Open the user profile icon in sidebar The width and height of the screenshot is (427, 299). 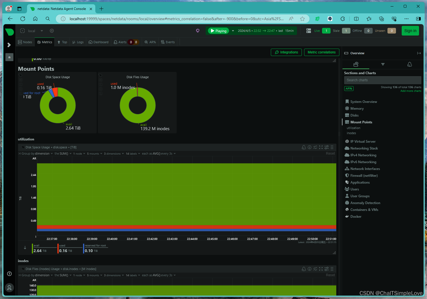tap(9, 288)
